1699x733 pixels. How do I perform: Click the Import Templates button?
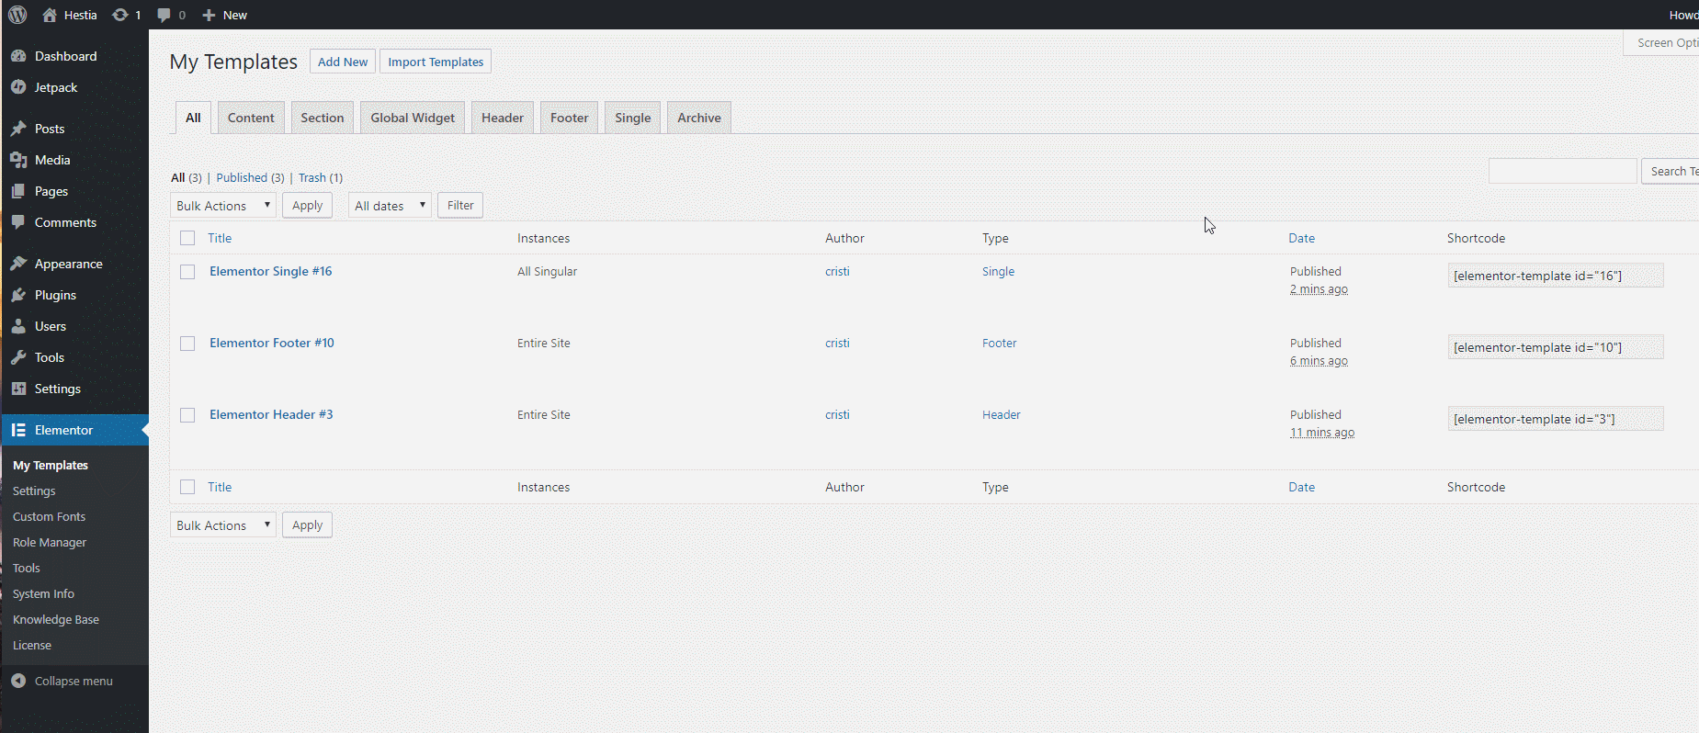click(436, 62)
